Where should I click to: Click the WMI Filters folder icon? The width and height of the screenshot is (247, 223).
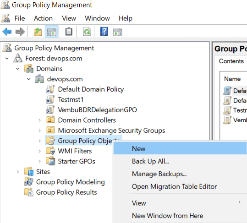[x=50, y=151]
